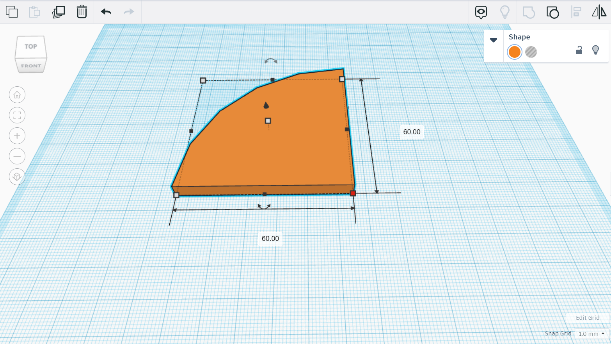Open the orange Shape color picker
Screen dimensions: 611x344
[x=514, y=52]
